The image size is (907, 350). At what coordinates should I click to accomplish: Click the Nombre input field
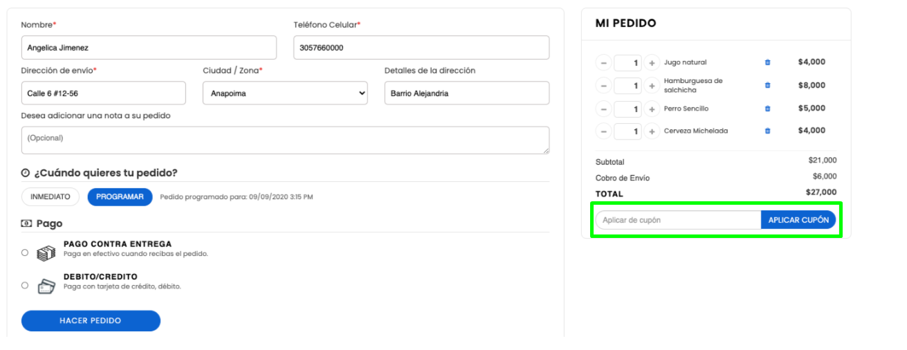click(149, 48)
